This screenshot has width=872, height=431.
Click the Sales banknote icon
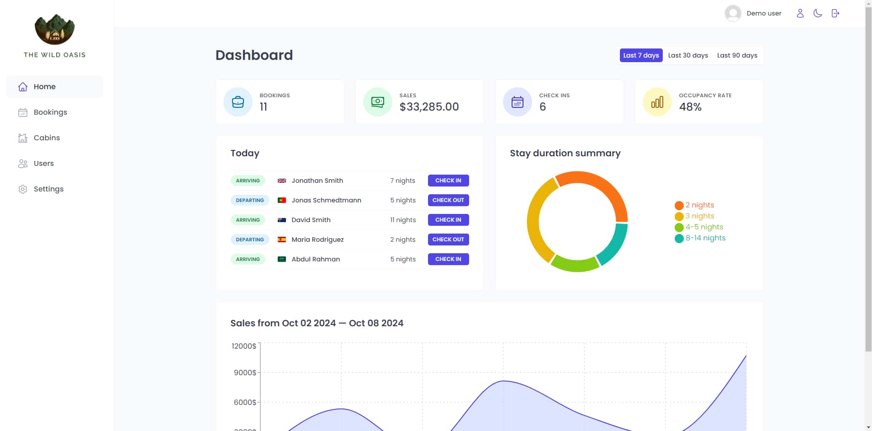(x=378, y=102)
